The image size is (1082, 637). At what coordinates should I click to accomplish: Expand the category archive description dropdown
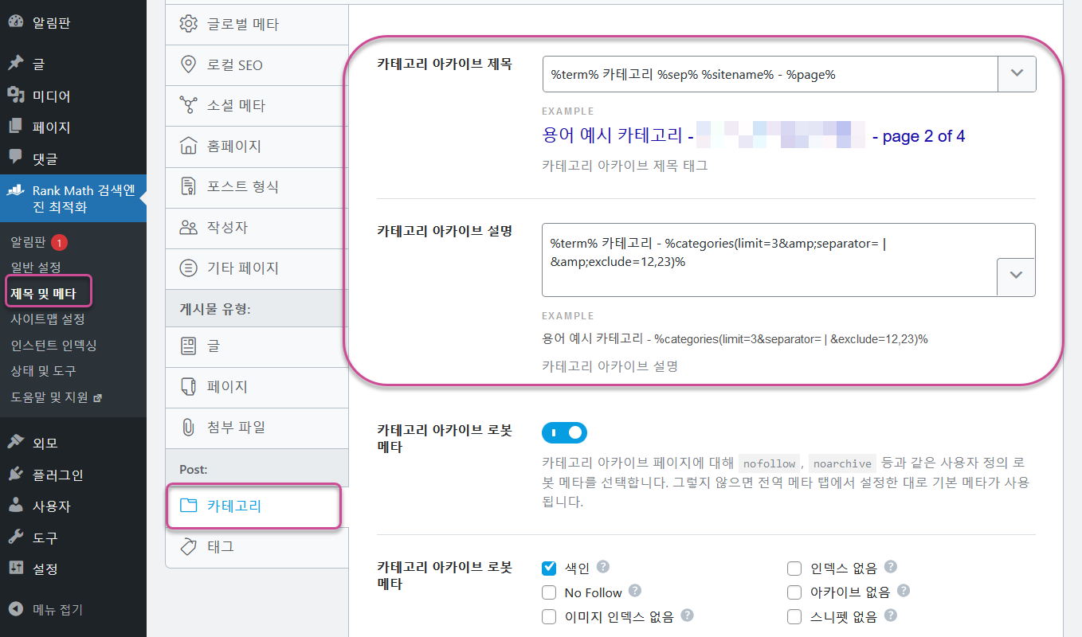[x=1017, y=276]
